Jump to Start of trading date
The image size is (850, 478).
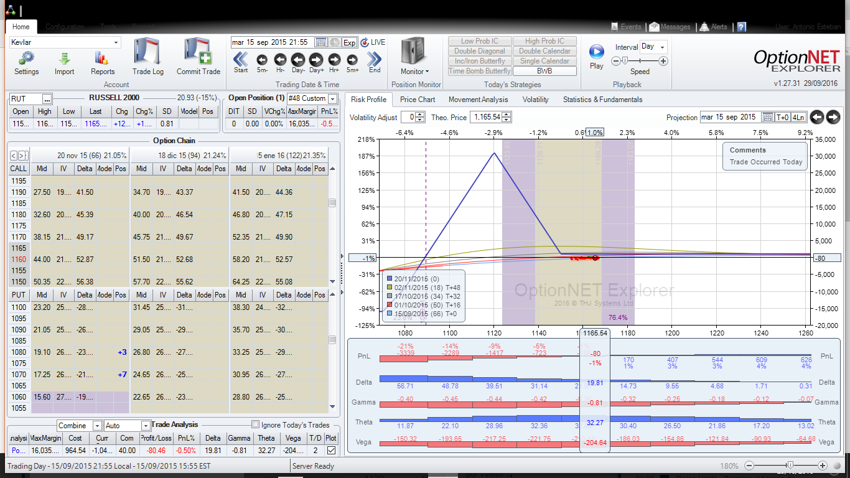(x=241, y=60)
